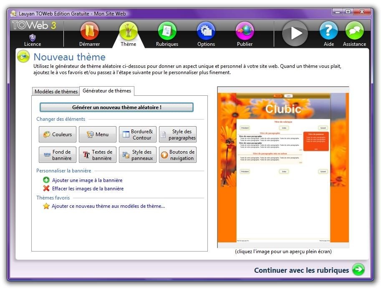This screenshot has width=381, height=289.
Task: Open the Démarrer section icon
Action: pos(89,31)
